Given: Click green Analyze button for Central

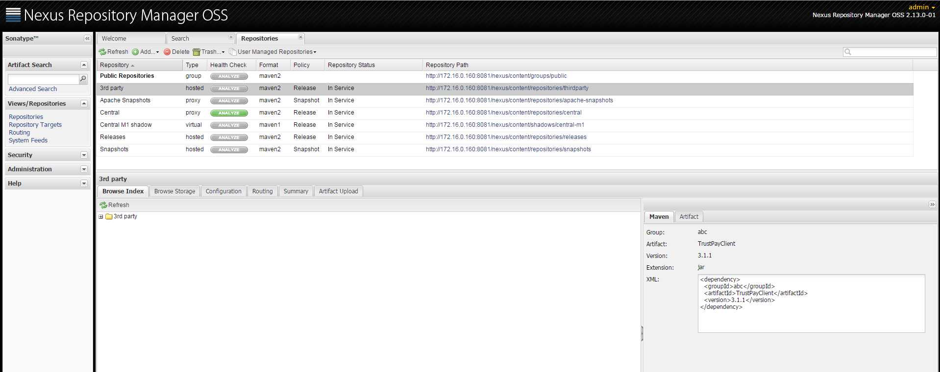Looking at the screenshot, I should pos(229,113).
